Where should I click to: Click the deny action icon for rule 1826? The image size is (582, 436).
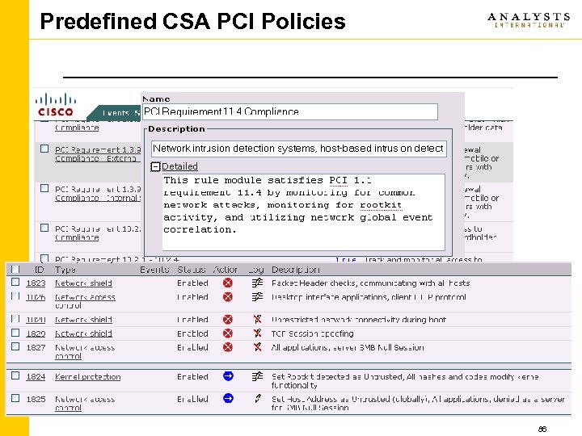[x=228, y=297]
